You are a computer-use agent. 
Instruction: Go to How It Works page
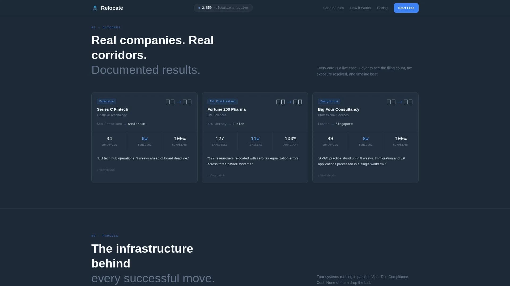pos(360,8)
